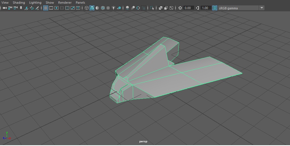This screenshot has width=290, height=146.
Task: Toggle the X-Ray icon
Action: [161, 8]
